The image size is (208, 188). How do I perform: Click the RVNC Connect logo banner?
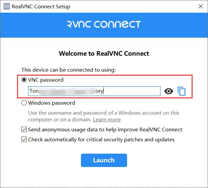click(x=104, y=24)
